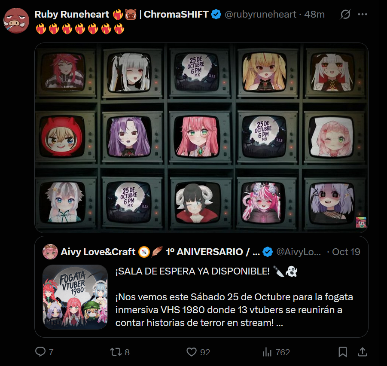
Task: Bookmark this post
Action: click(x=343, y=352)
